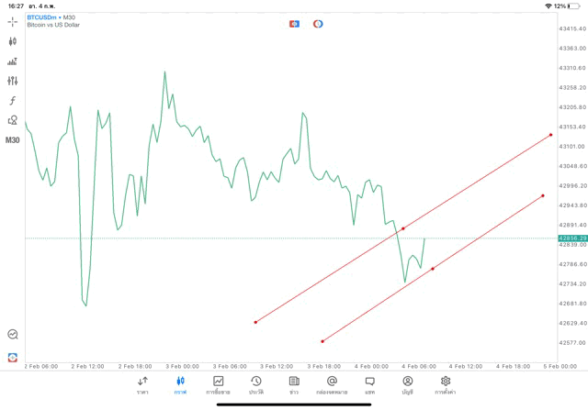
Task: Open the ราคา quotes tab
Action: pos(143,385)
